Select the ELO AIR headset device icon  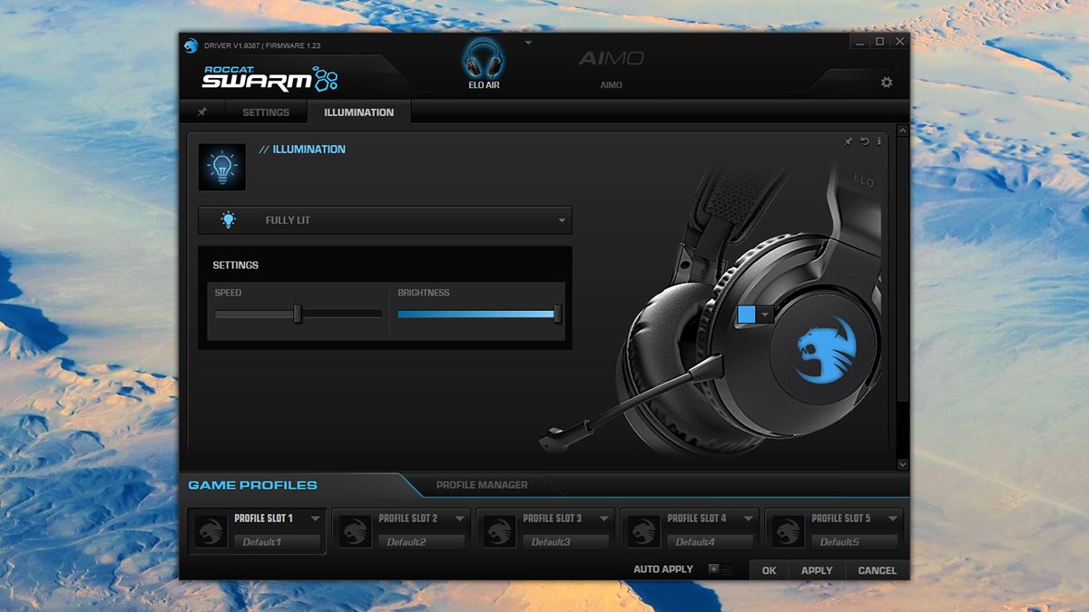pyautogui.click(x=484, y=59)
